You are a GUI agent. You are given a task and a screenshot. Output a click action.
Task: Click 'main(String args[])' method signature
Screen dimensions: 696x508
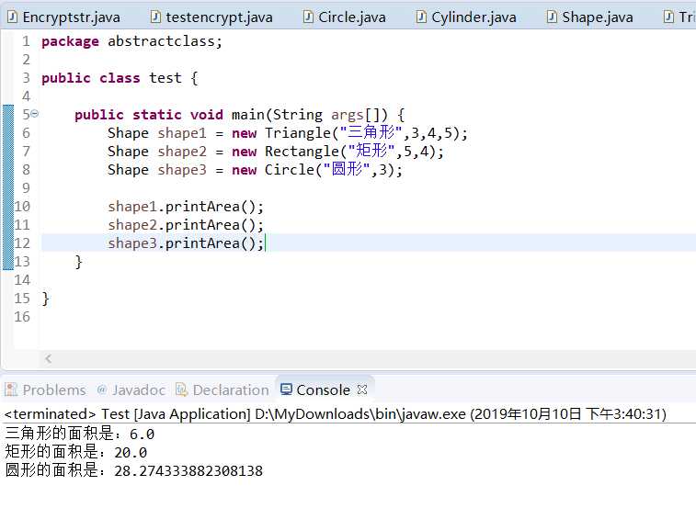click(x=310, y=115)
